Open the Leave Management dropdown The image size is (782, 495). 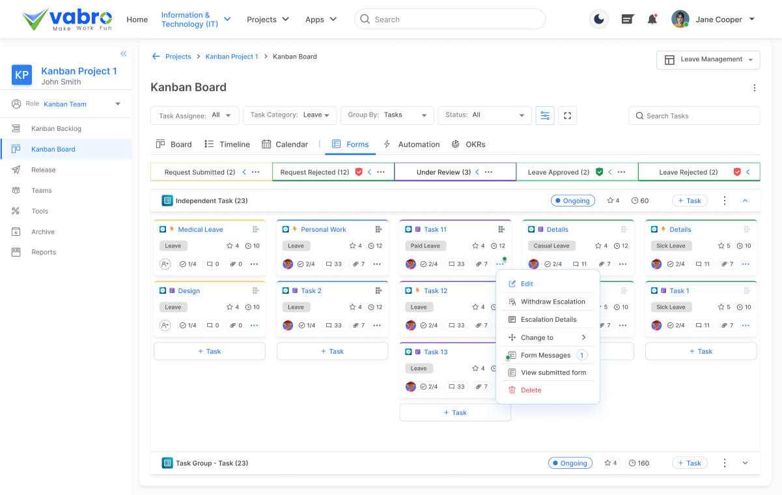click(x=708, y=59)
